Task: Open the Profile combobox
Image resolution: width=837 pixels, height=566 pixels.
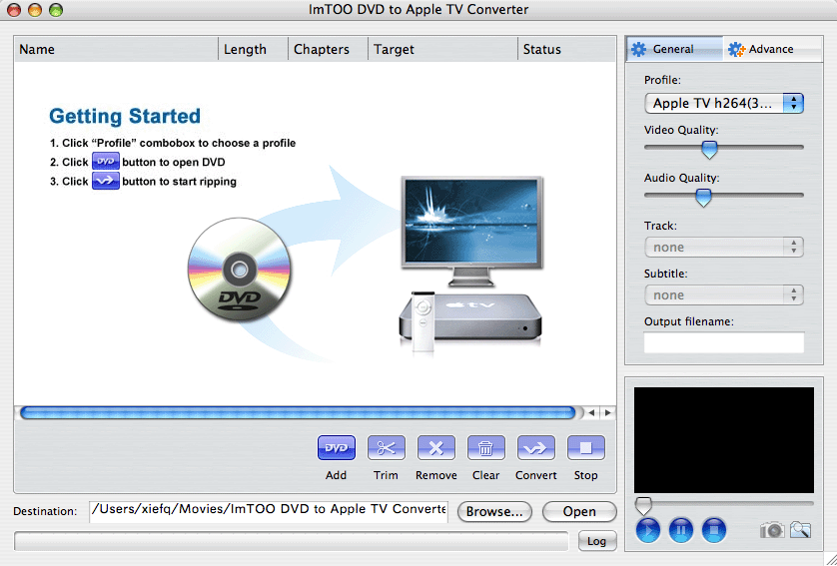Action: click(723, 103)
